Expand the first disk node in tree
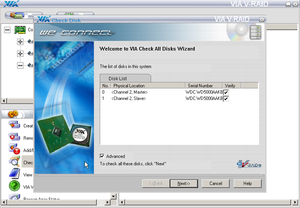The height and width of the screenshot is (208, 300). [x=20, y=42]
